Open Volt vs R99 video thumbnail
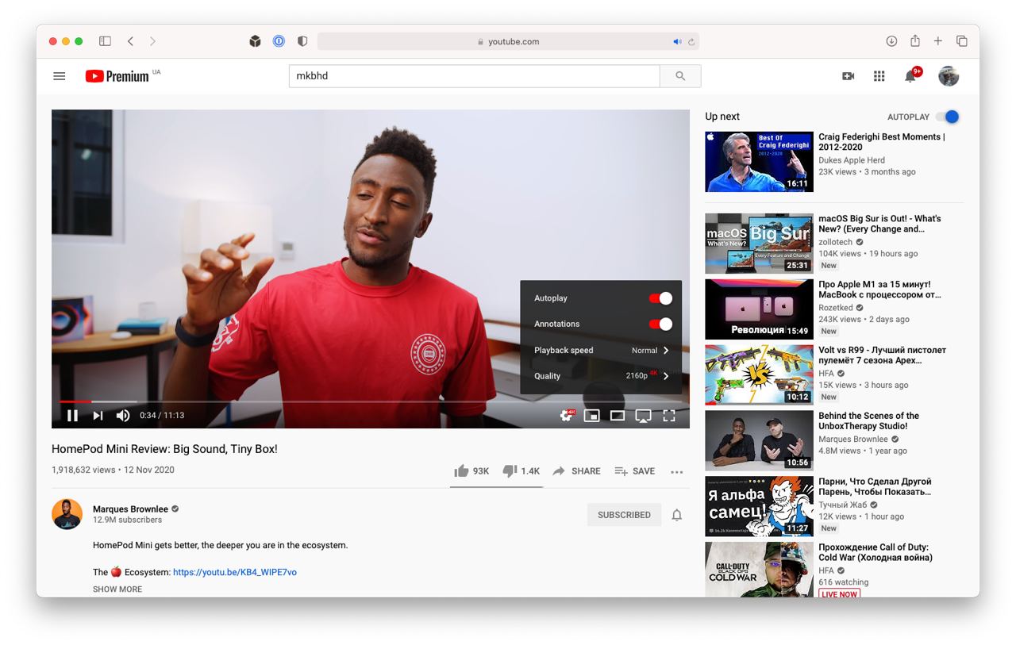The height and width of the screenshot is (645, 1016). tap(759, 374)
